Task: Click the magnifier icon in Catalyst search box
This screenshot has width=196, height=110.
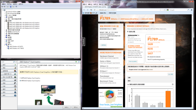Action: coord(14,62)
